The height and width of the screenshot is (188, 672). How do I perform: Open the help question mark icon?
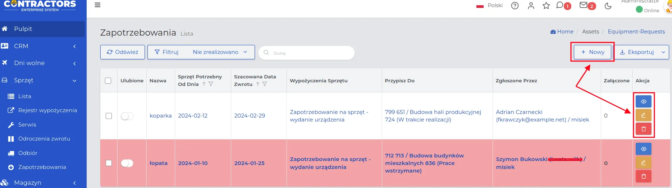click(x=515, y=6)
